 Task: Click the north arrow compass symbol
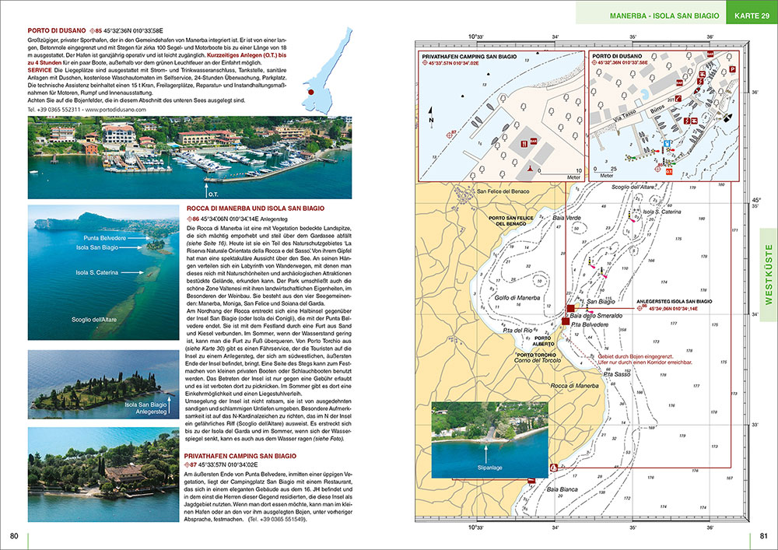[430, 117]
